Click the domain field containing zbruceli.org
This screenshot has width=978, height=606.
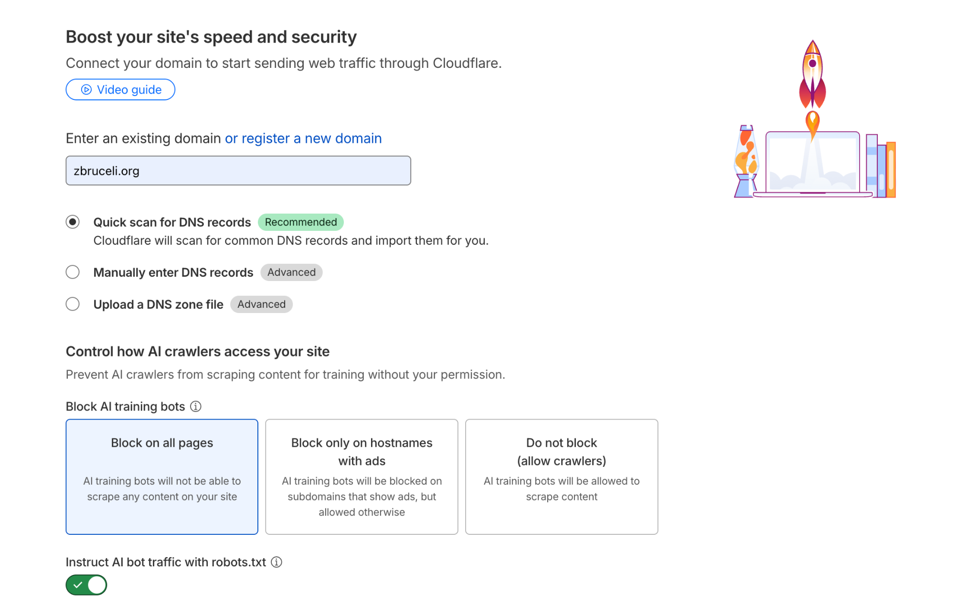238,170
